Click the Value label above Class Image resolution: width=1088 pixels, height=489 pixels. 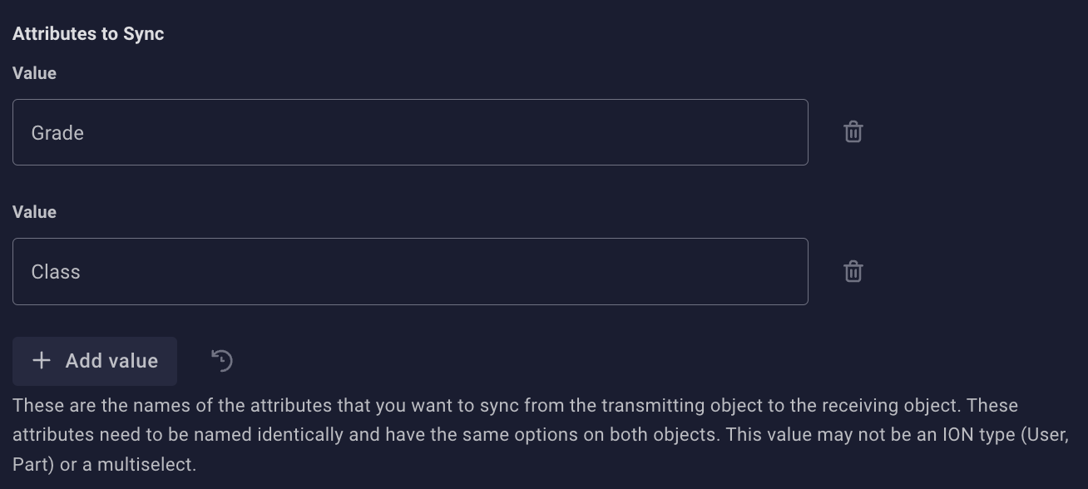34,212
